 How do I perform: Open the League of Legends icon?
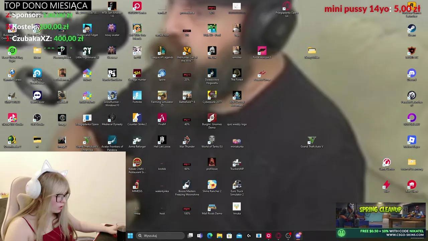pos(162,51)
